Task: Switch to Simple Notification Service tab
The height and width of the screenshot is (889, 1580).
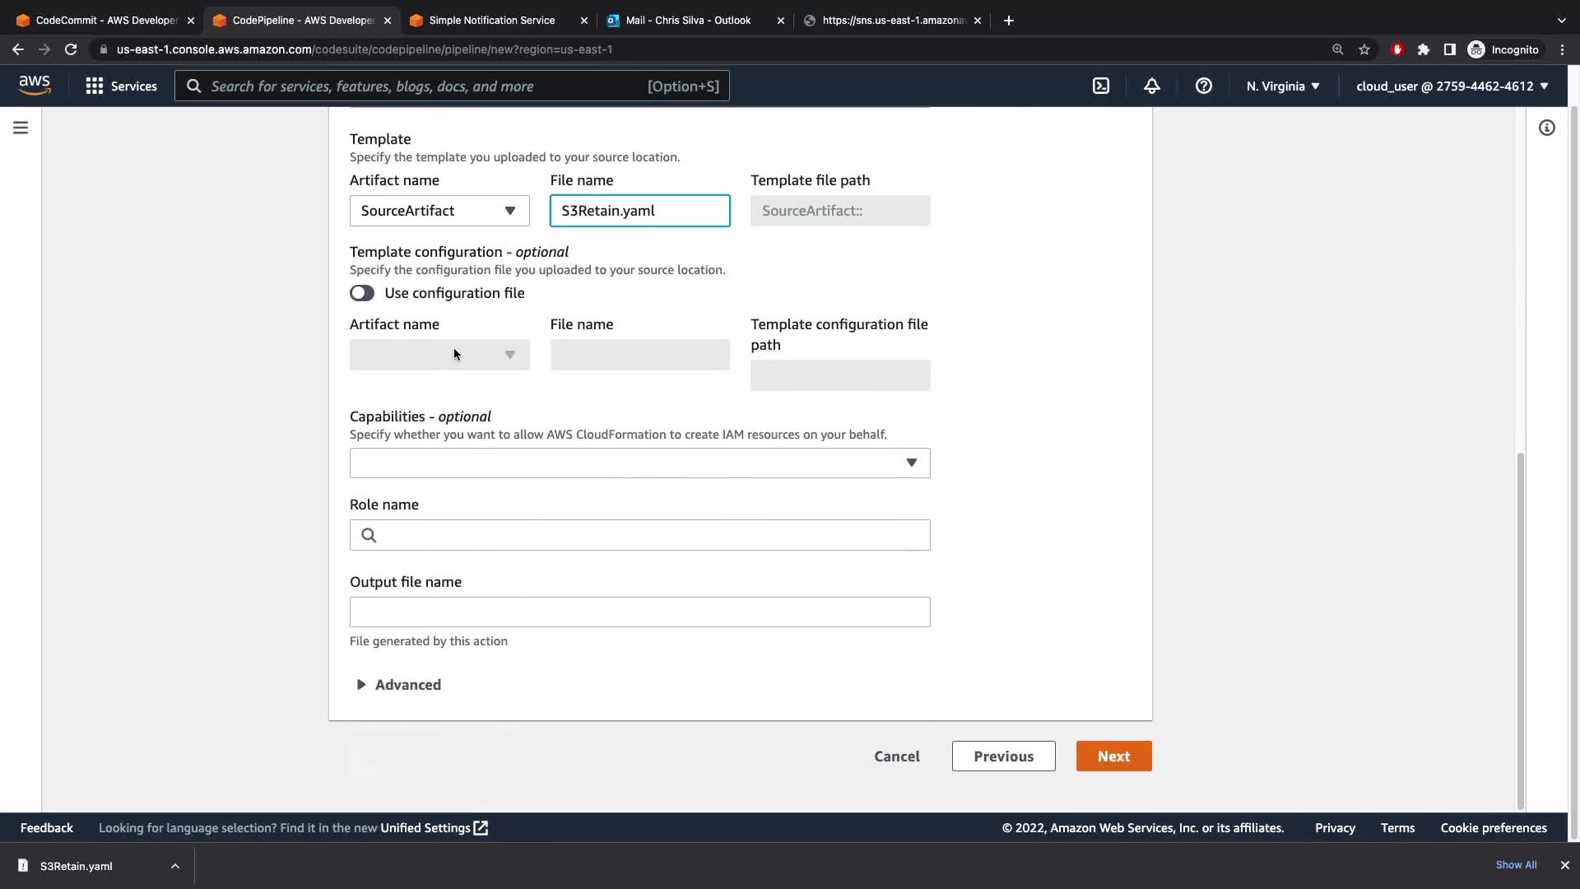Action: (491, 20)
